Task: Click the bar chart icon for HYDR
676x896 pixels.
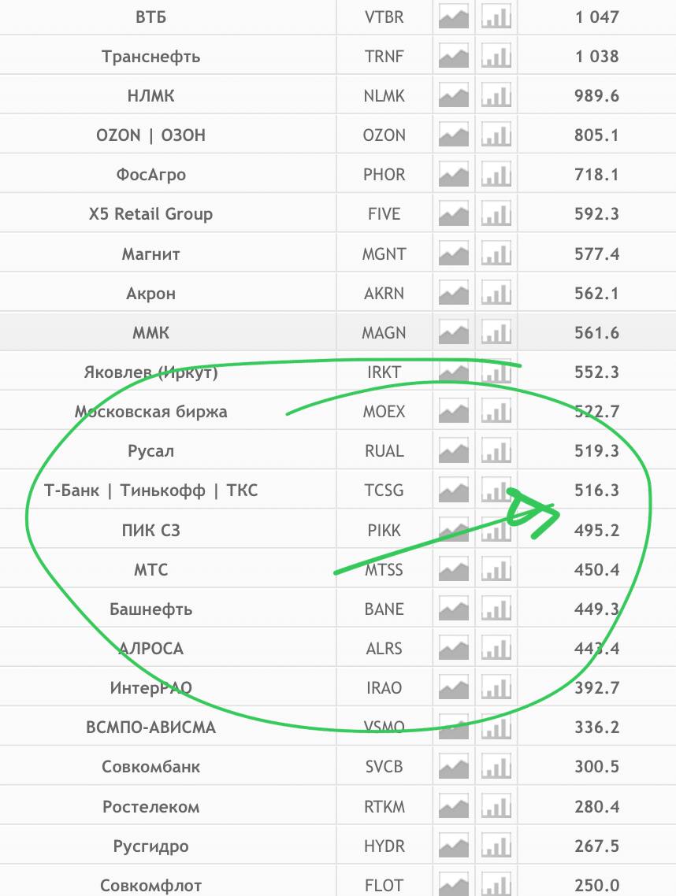Action: pos(496,846)
